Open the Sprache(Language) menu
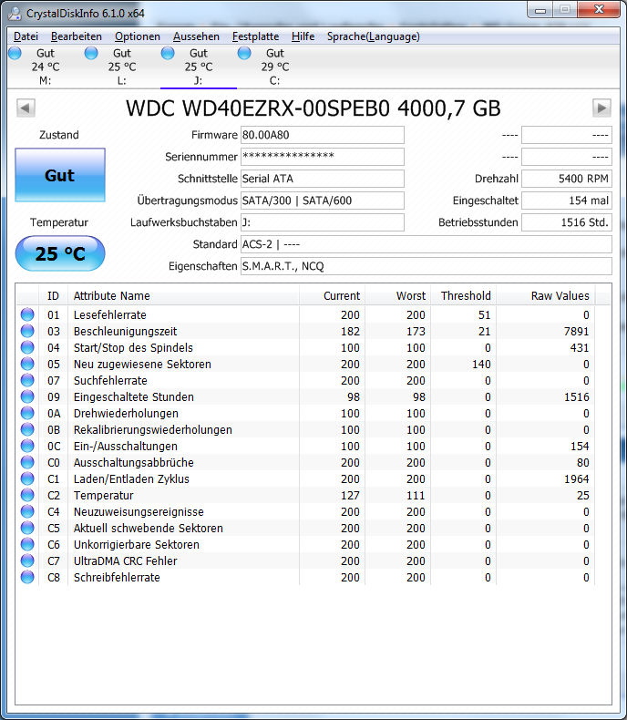 click(373, 36)
